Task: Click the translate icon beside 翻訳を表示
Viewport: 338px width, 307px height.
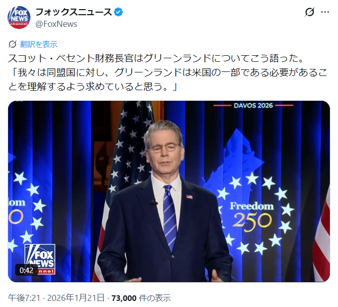Action: pos(13,44)
